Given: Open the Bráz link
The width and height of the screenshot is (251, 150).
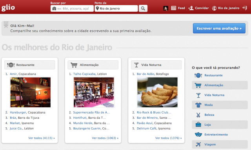Looking at the screenshot, I should pos(13,118).
